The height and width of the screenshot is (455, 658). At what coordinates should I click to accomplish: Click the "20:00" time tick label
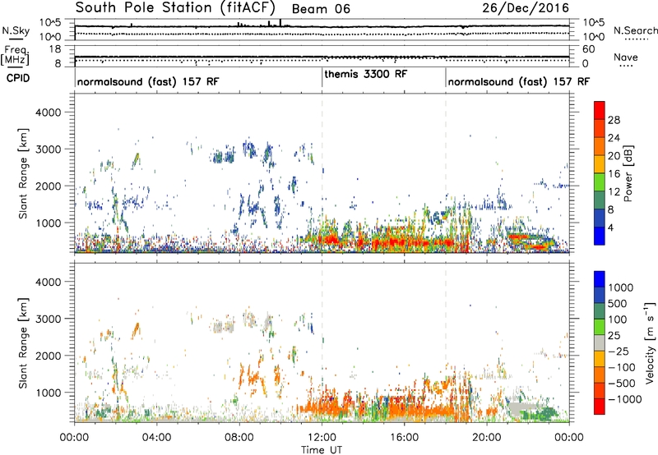point(487,438)
